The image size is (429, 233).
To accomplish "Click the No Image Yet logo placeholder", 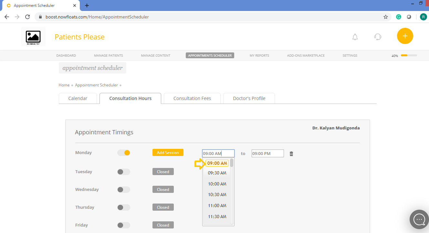I will pyautogui.click(x=33, y=37).
